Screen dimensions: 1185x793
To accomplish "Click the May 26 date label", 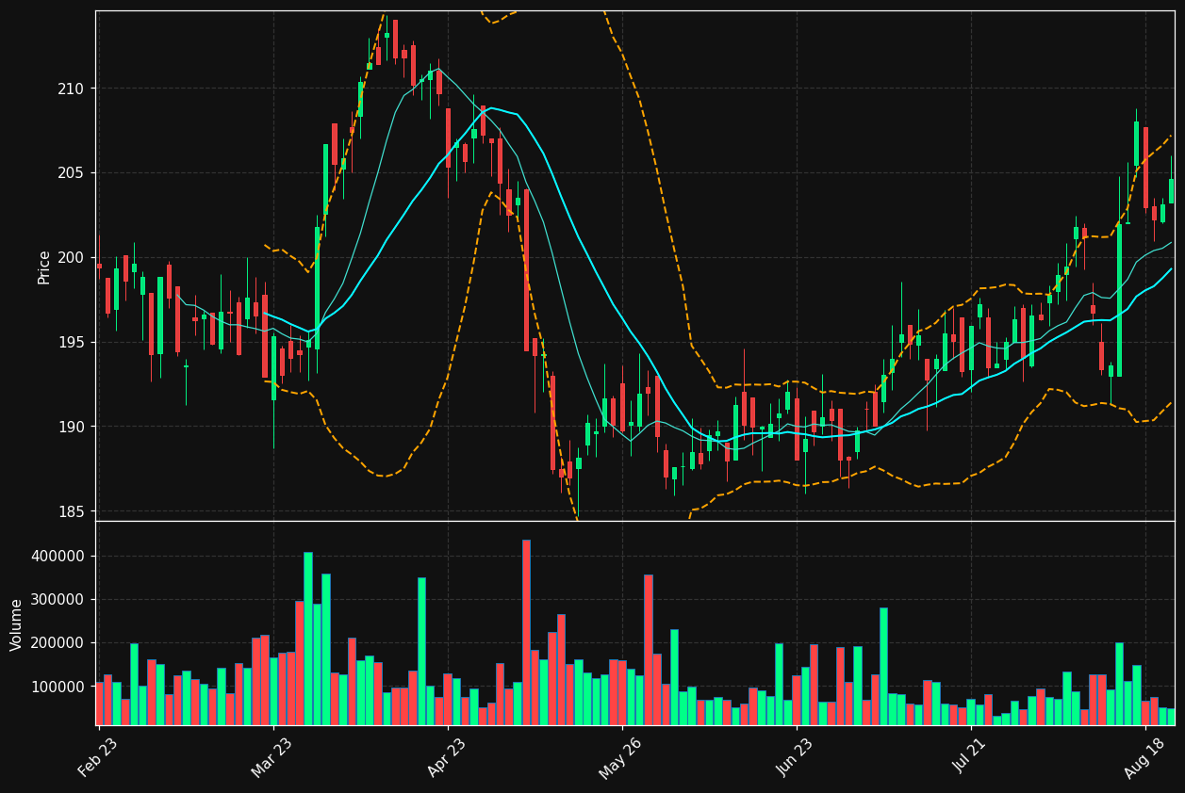I will [620, 757].
